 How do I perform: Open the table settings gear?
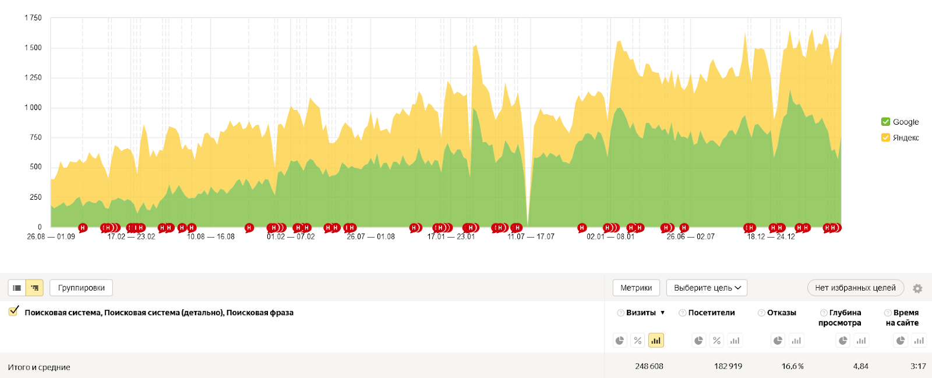[917, 288]
